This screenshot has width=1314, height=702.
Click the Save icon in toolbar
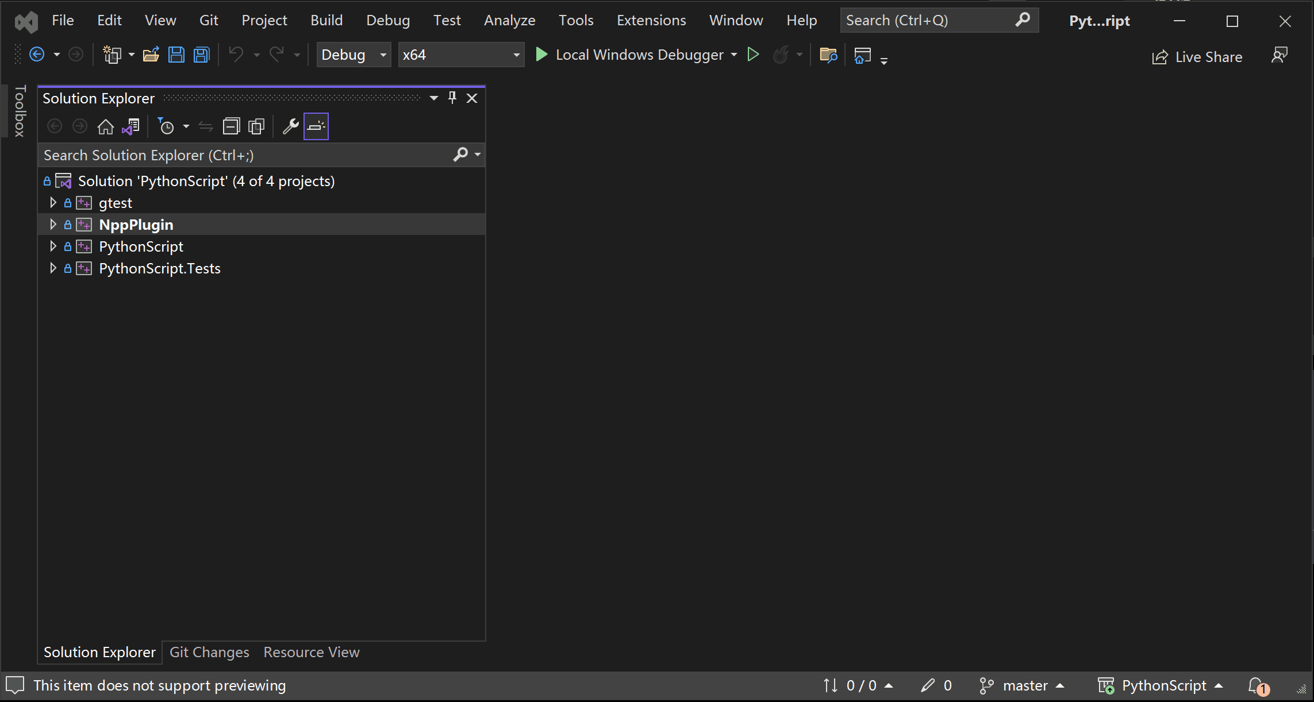(176, 55)
